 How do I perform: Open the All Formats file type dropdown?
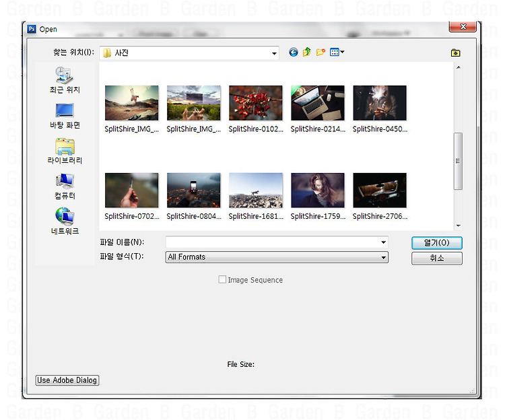[x=277, y=257]
